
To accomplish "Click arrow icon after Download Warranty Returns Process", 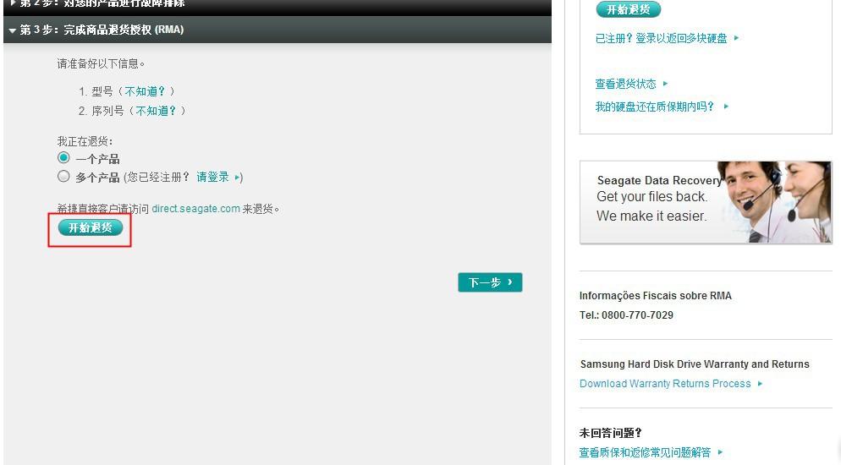I will tap(761, 384).
